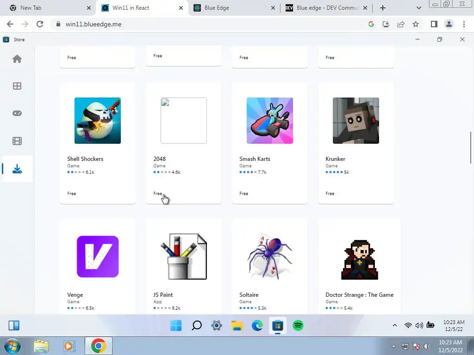Click Free label under Krunker

pyautogui.click(x=330, y=194)
